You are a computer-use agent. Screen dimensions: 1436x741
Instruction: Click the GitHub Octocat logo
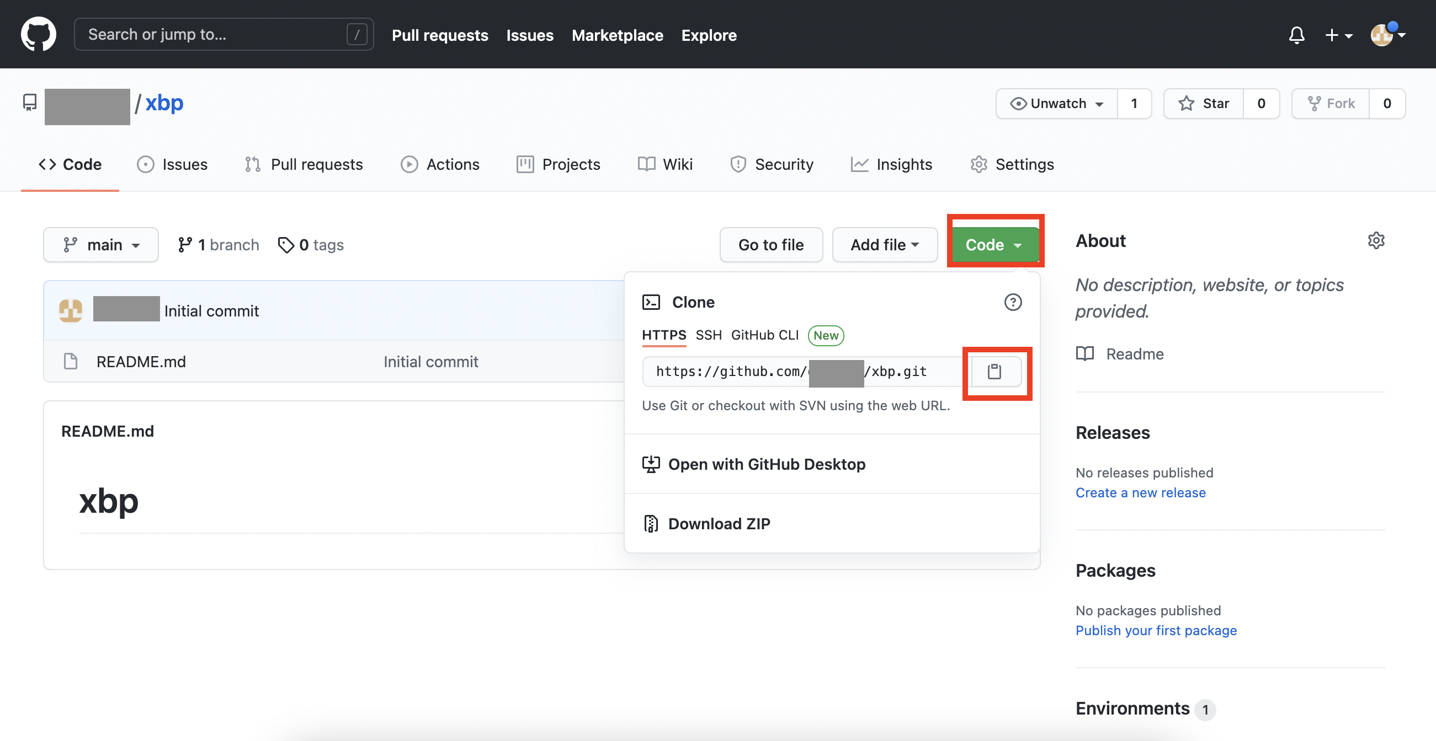pyautogui.click(x=38, y=35)
